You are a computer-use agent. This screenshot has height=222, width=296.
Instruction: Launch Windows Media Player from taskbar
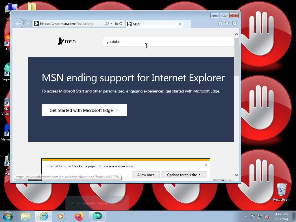click(x=61, y=216)
